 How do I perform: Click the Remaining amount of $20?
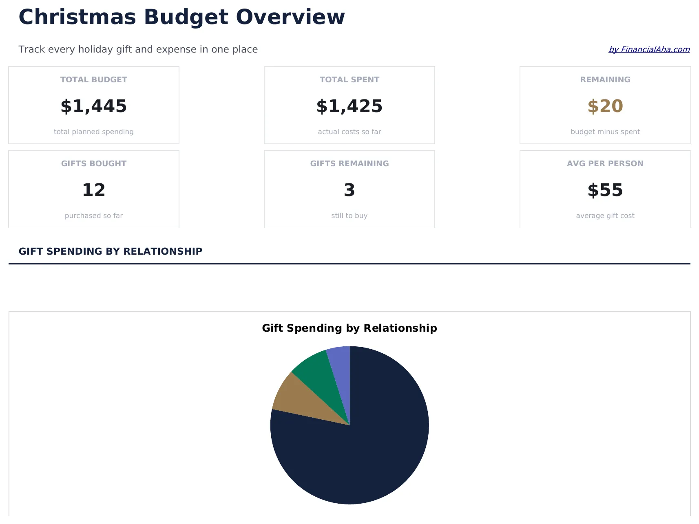[604, 106]
